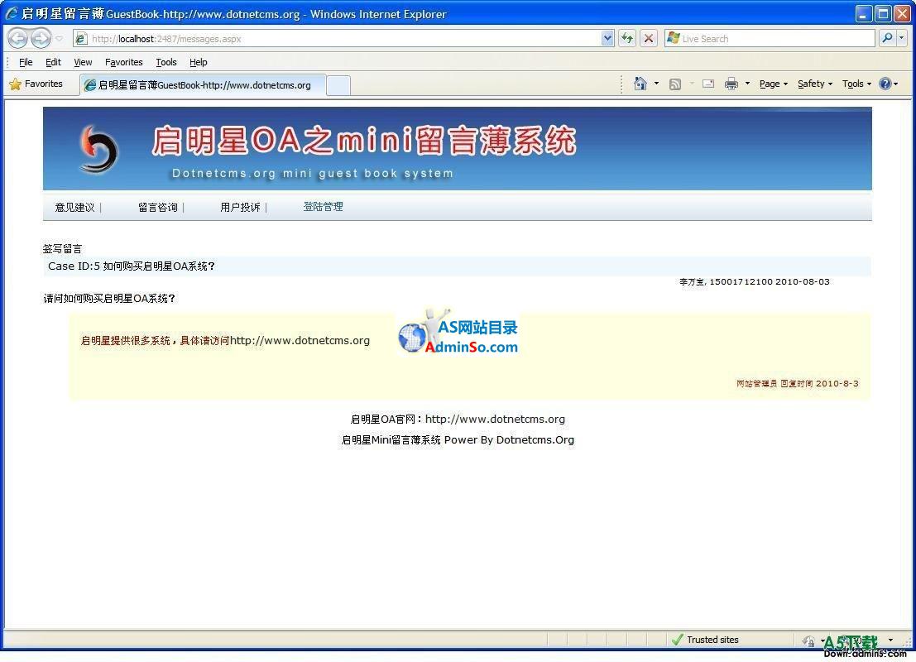Open the 留言咨询 navigation link
916x662 pixels.
158,208
